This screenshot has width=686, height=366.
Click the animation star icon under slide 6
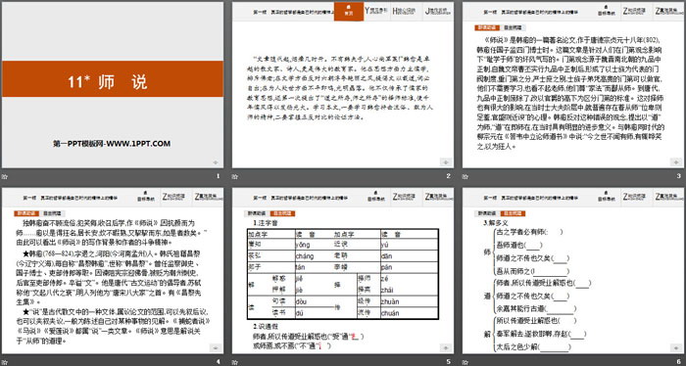465,362
